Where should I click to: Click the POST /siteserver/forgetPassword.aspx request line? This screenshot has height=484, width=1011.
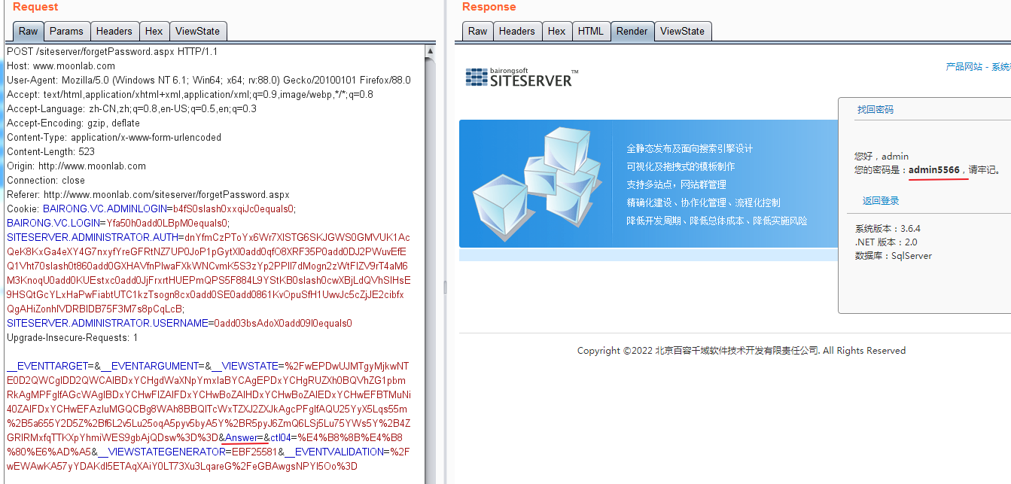(112, 51)
